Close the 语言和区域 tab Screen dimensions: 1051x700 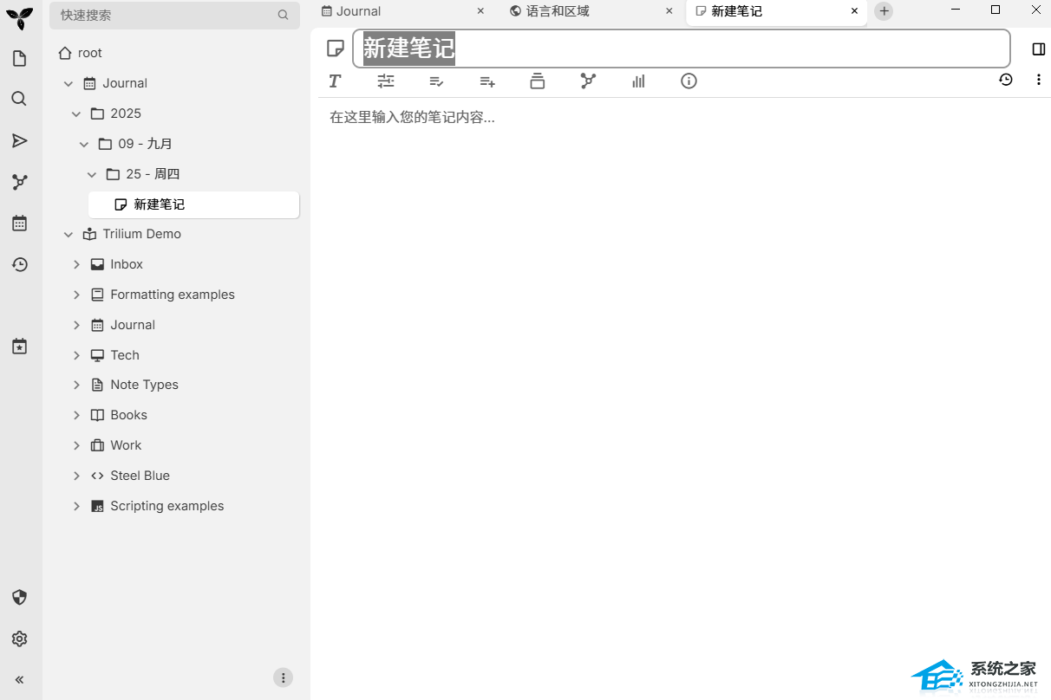(669, 11)
